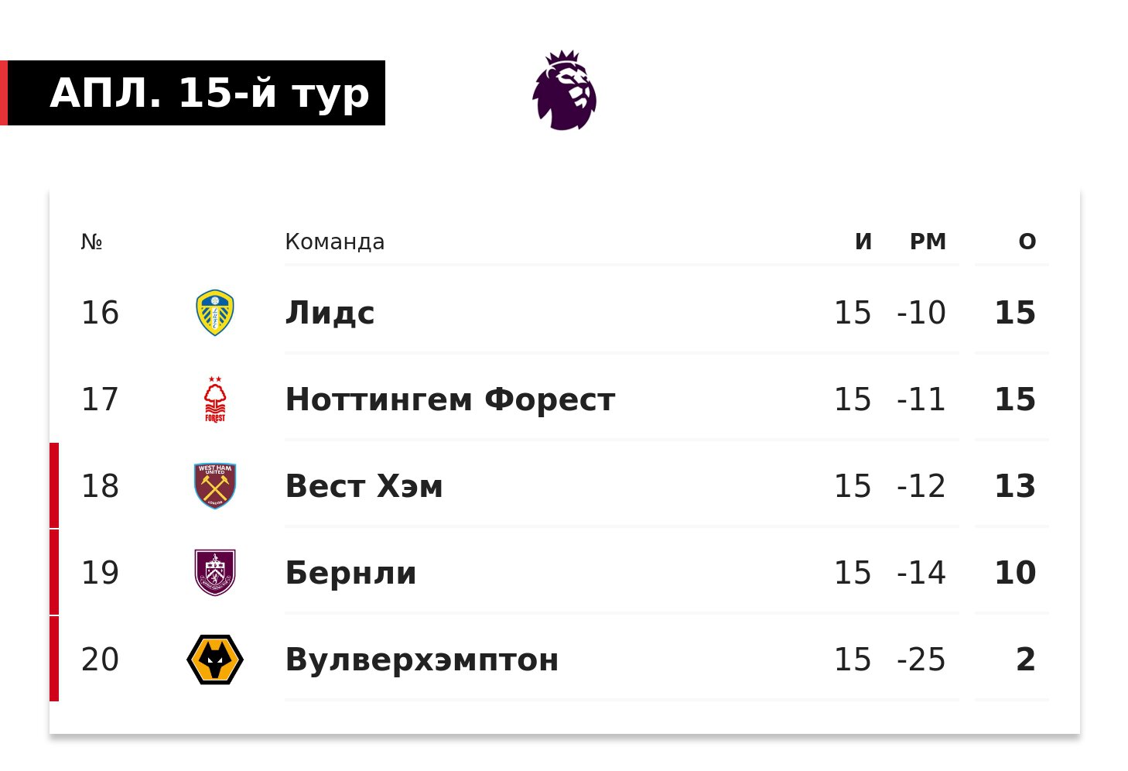Open the Бернли team name

pos(351,573)
